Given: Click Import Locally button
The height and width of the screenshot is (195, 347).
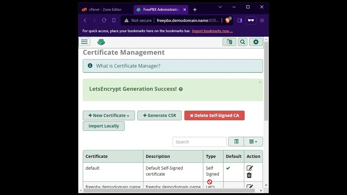Looking at the screenshot, I should 104,126.
